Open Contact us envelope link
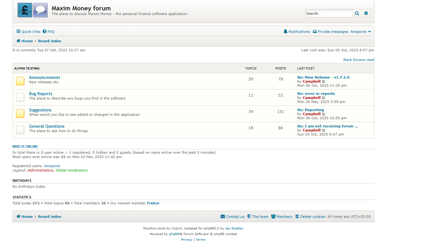This screenshot has height=246, width=429. 232,217
